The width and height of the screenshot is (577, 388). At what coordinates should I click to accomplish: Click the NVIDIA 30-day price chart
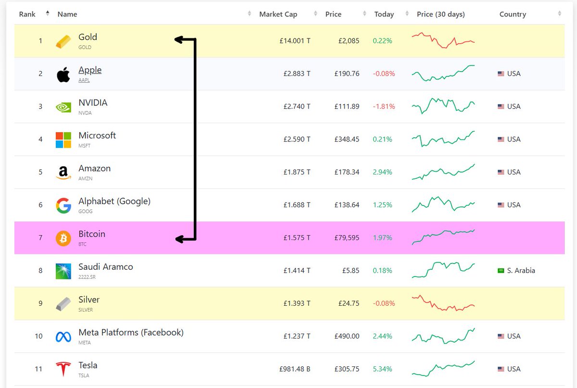(x=443, y=106)
